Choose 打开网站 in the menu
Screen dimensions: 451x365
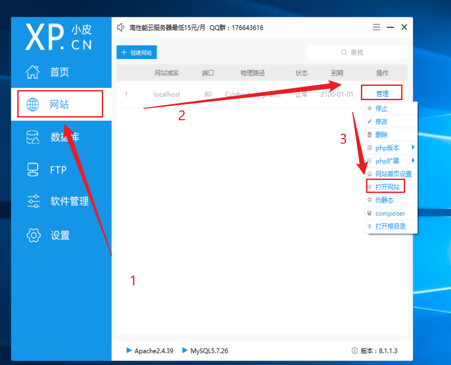[x=391, y=187]
